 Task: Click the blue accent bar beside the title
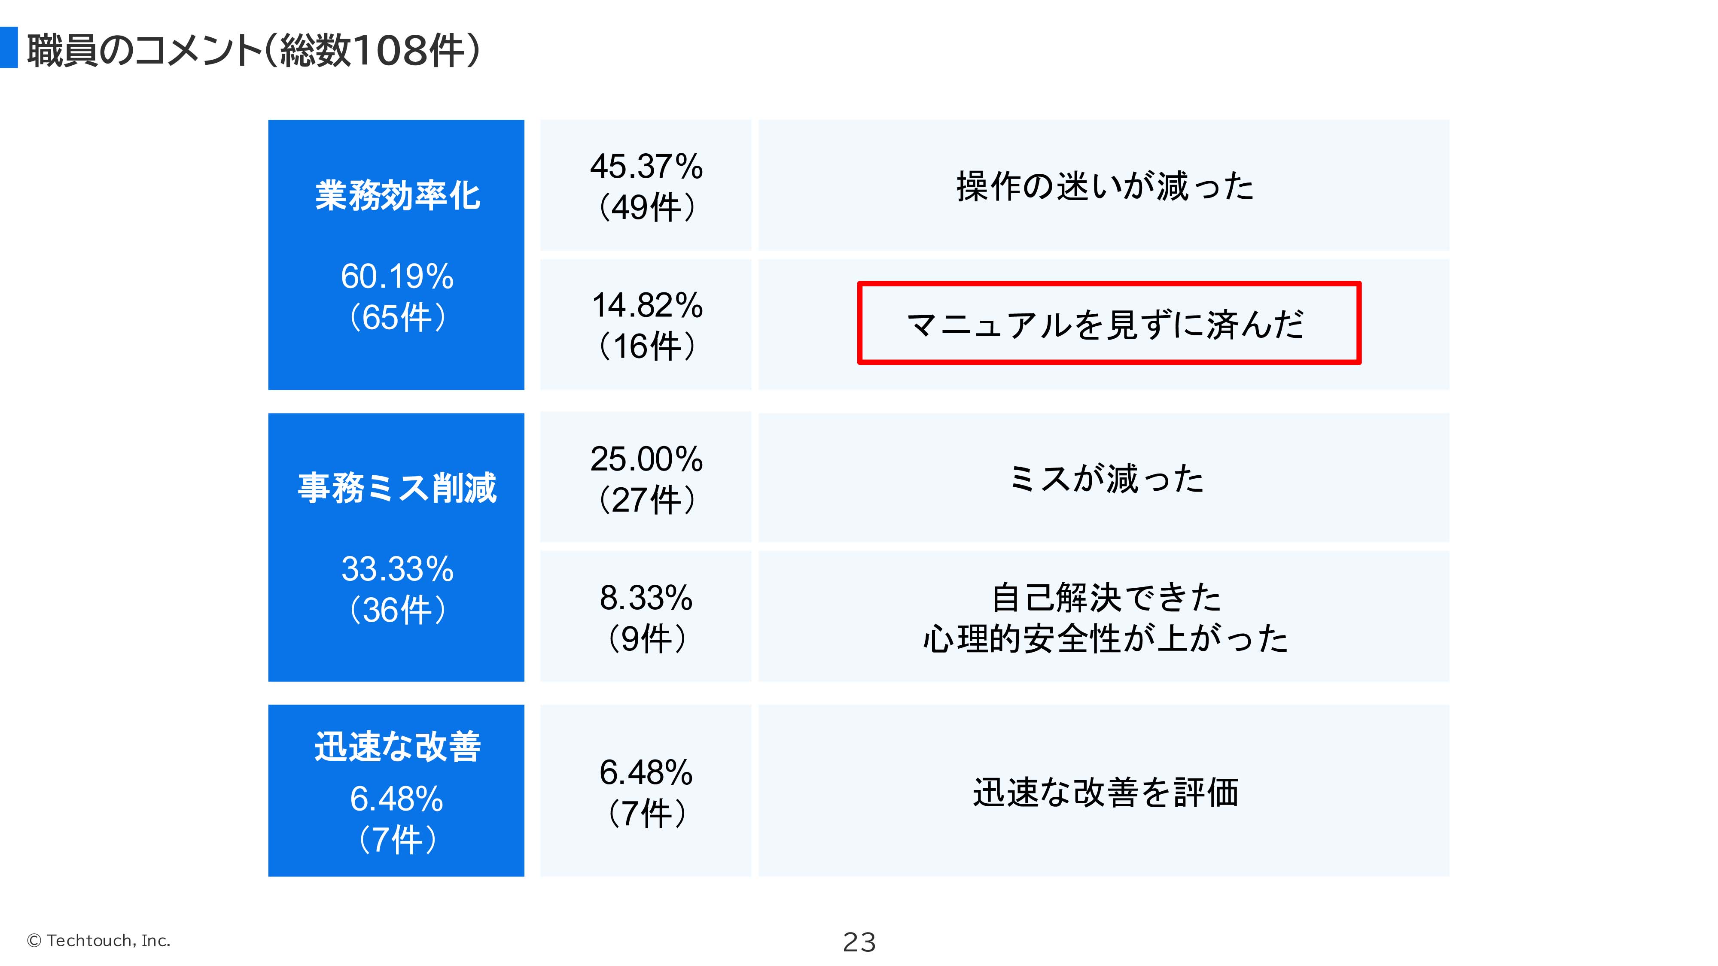pyautogui.click(x=9, y=47)
